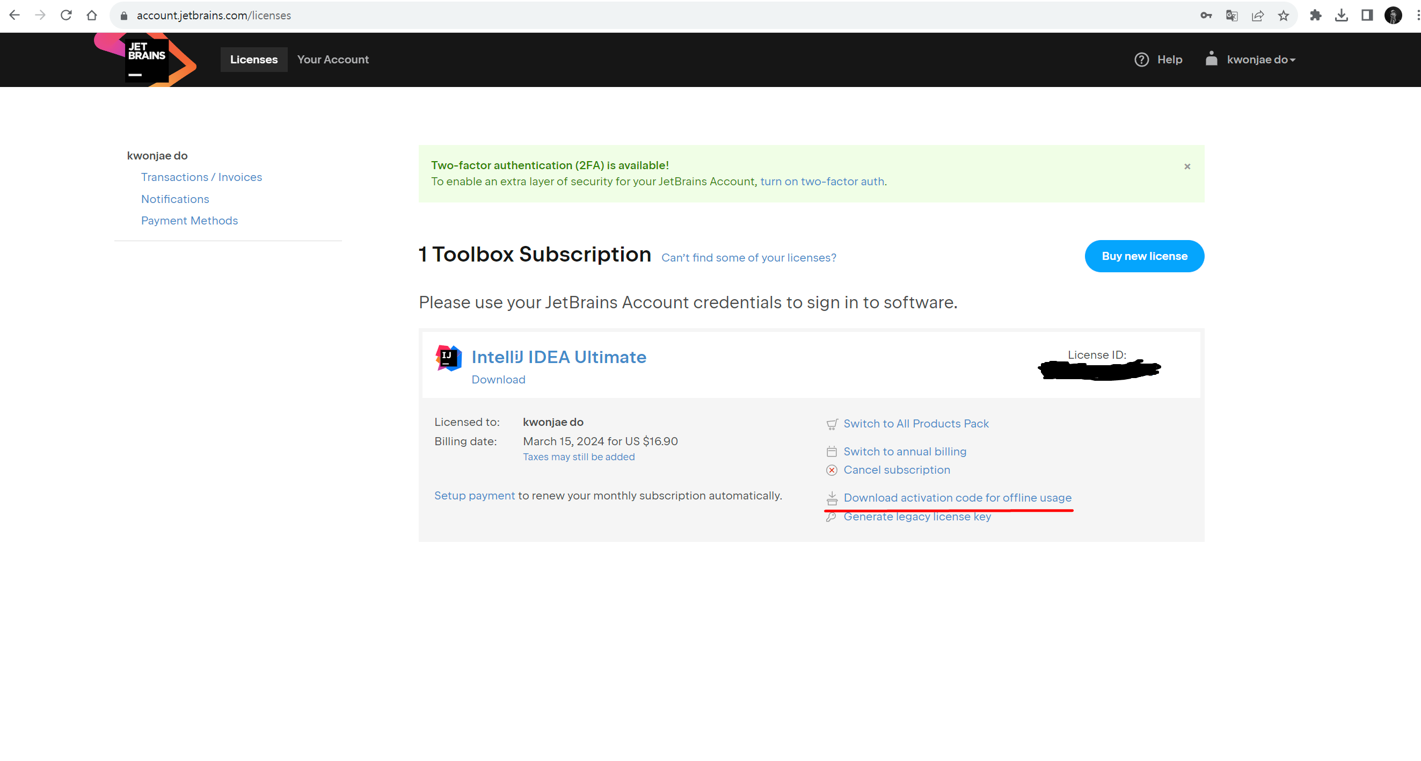This screenshot has width=1421, height=761.
Task: Click the Google Translate icon in address bar
Action: [1231, 16]
